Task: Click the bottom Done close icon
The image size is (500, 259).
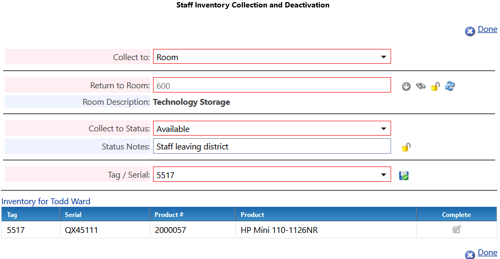Action: pyautogui.click(x=470, y=255)
